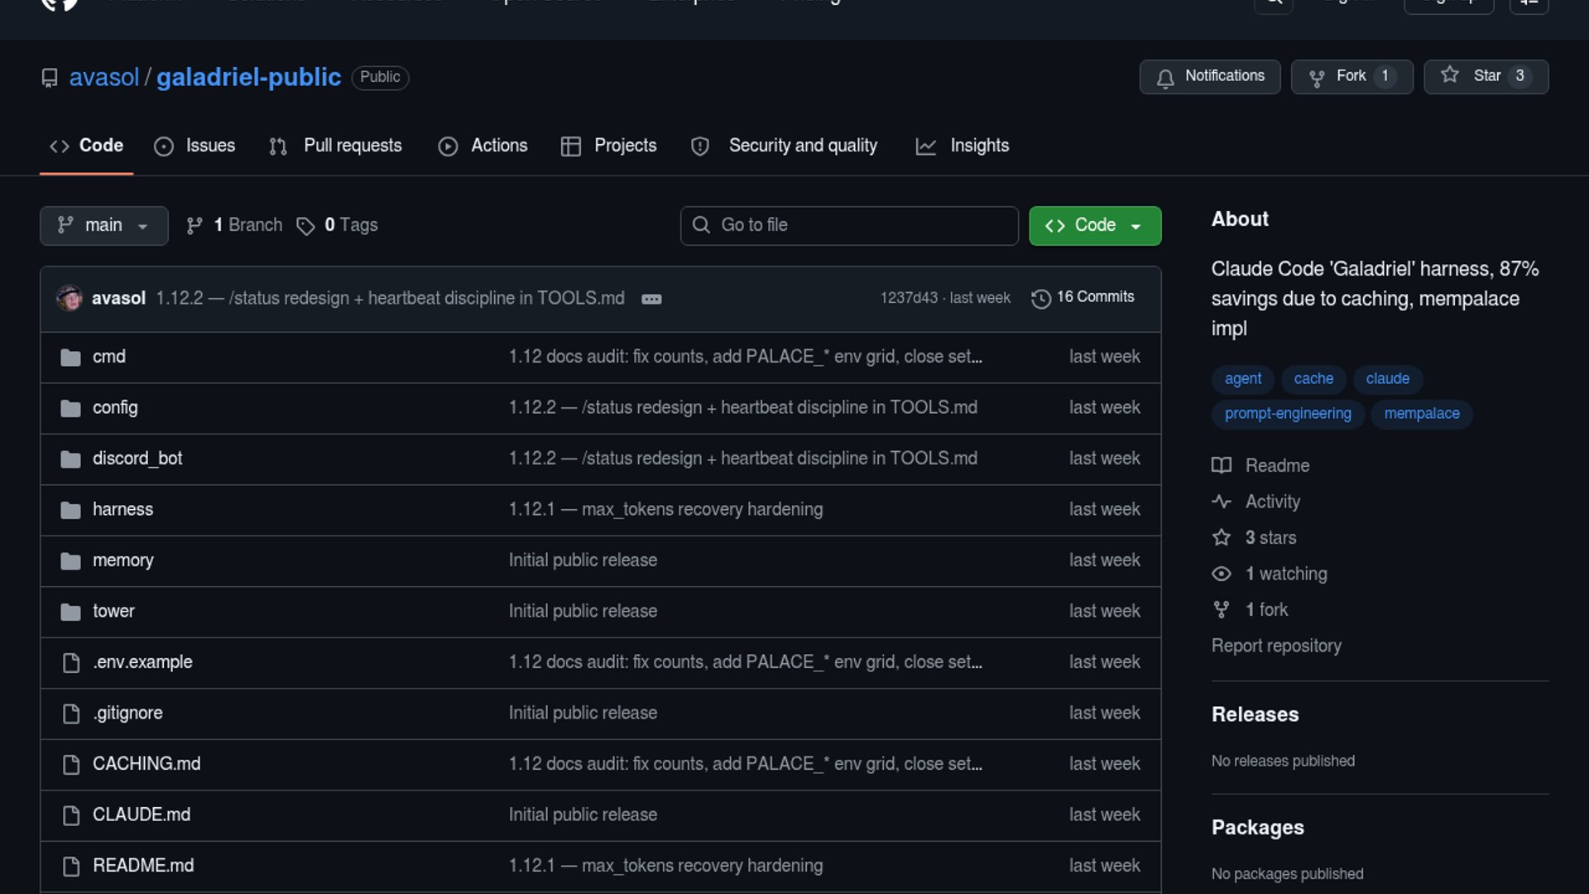Click the avasol avatar thumbnail

pos(70,298)
